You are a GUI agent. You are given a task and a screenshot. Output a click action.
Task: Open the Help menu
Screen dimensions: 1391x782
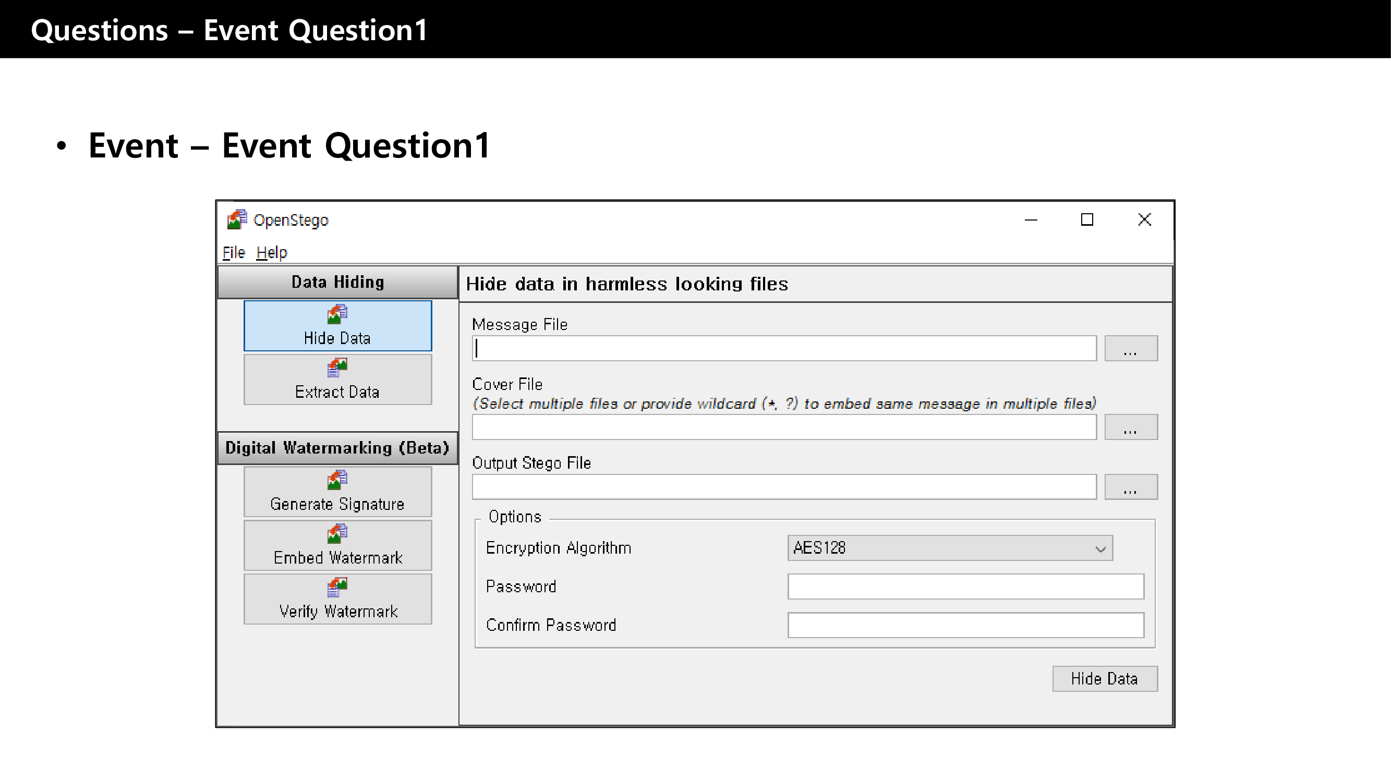point(272,252)
